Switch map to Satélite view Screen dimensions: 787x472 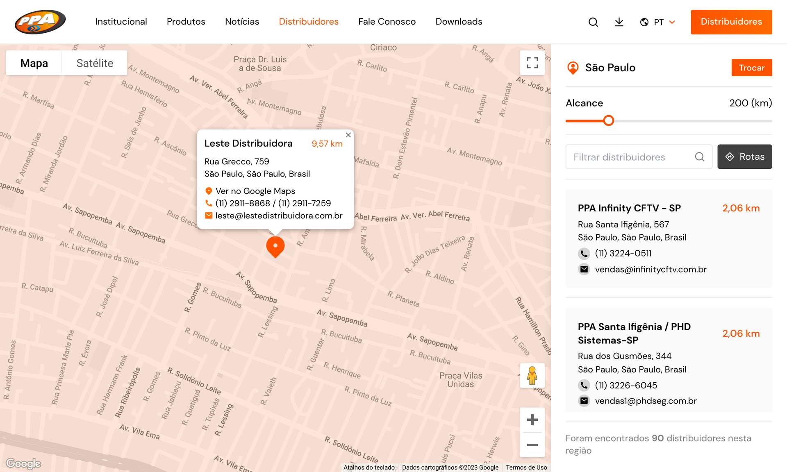(95, 63)
